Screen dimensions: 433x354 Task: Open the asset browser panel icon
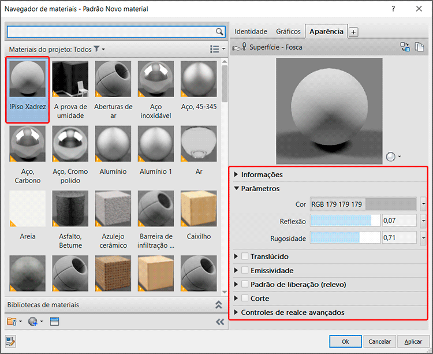point(54,322)
